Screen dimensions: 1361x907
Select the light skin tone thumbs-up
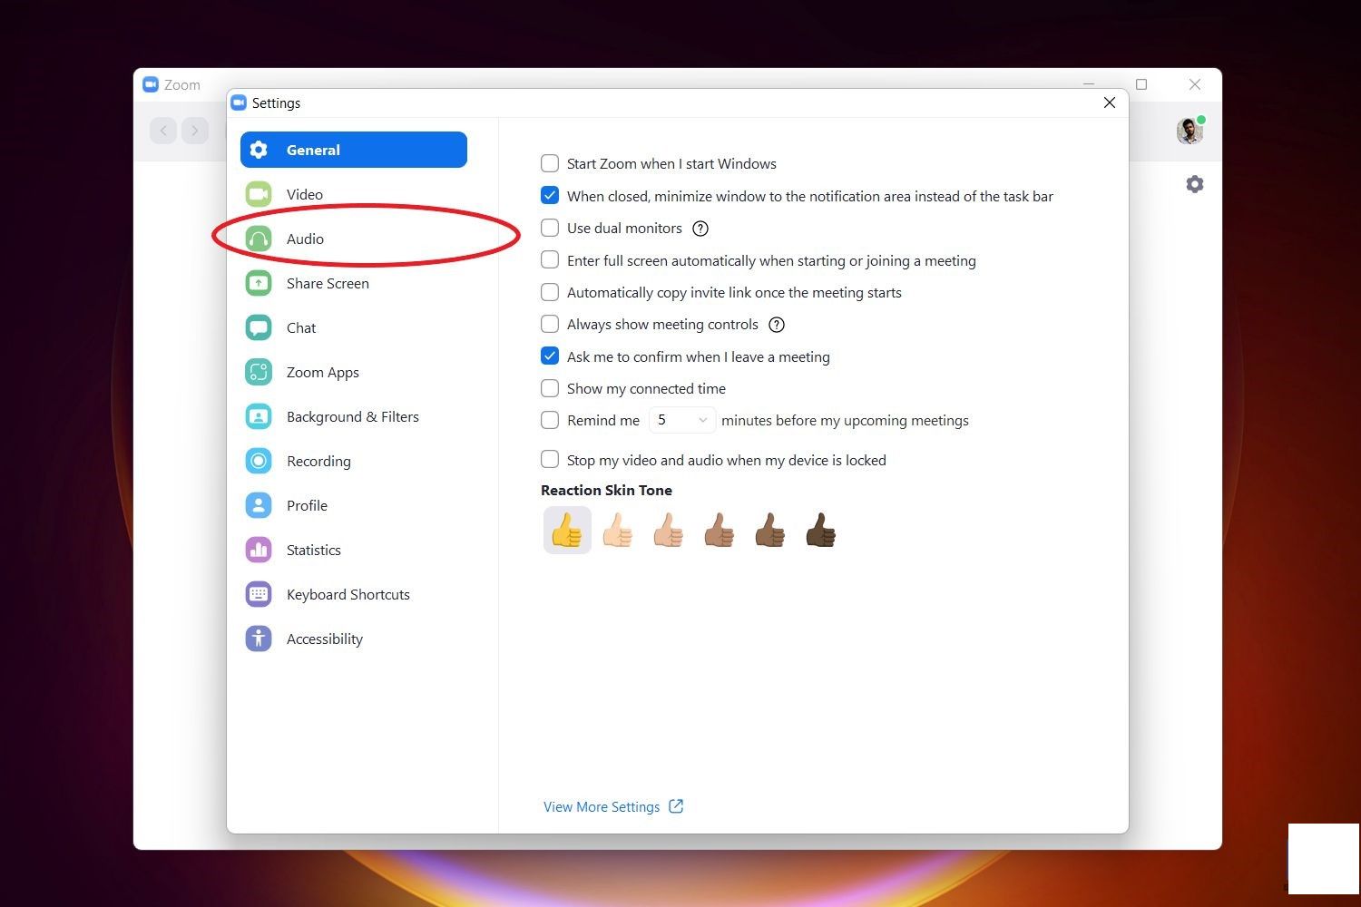[618, 531]
